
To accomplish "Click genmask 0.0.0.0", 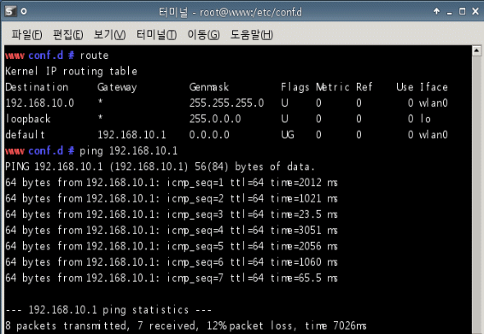I will (x=209, y=135).
